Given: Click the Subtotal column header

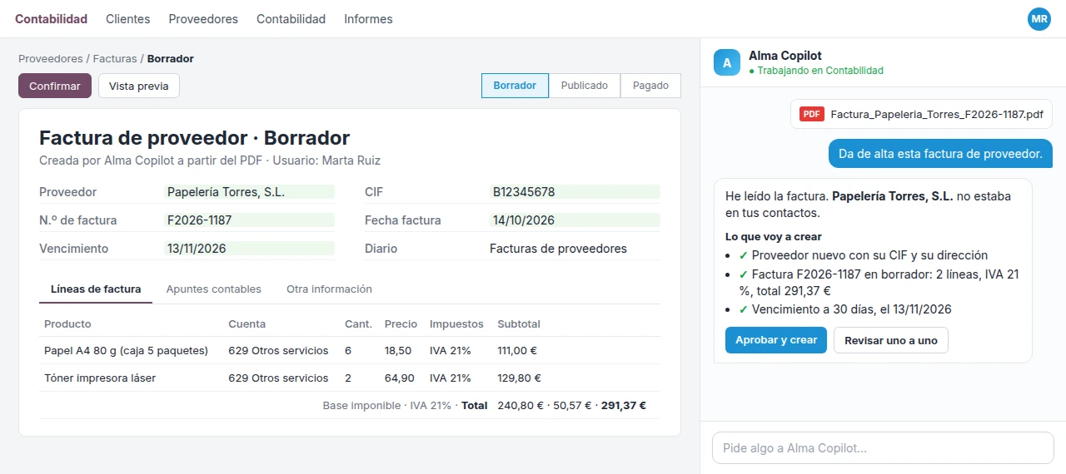Looking at the screenshot, I should pos(519,323).
